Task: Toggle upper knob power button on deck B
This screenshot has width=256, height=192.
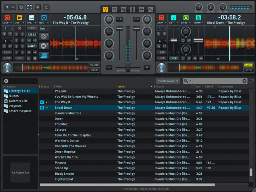Action: pyautogui.click(x=183, y=40)
